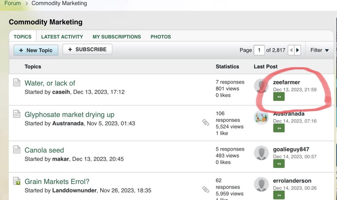Jump to last post in Canola seed
337x200 pixels.
coord(279,164)
